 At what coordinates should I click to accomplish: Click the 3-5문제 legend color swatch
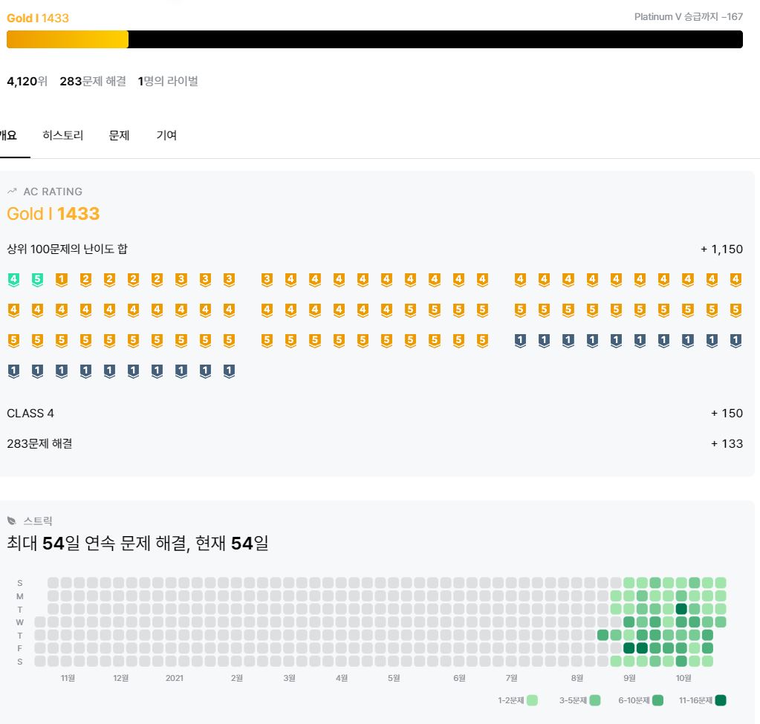click(x=595, y=700)
